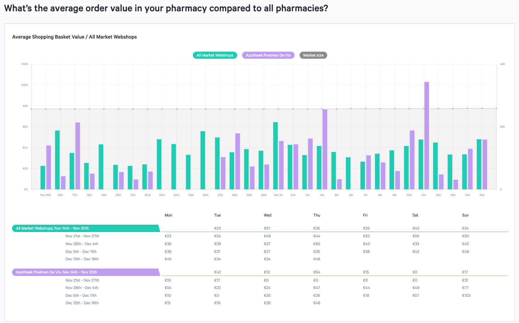
Task: Click the 'Thu' column header
Action: (x=317, y=215)
